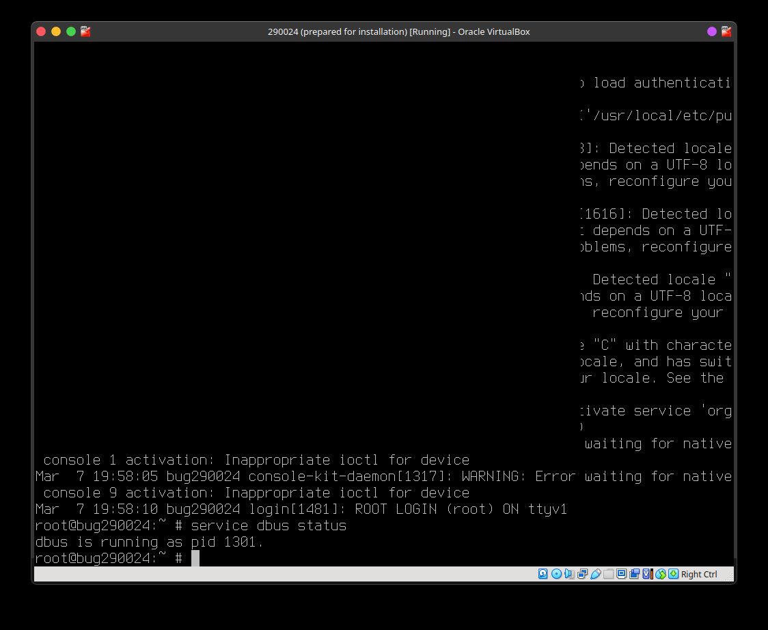Click the VirtualBox icon at title bar right

coord(726,31)
